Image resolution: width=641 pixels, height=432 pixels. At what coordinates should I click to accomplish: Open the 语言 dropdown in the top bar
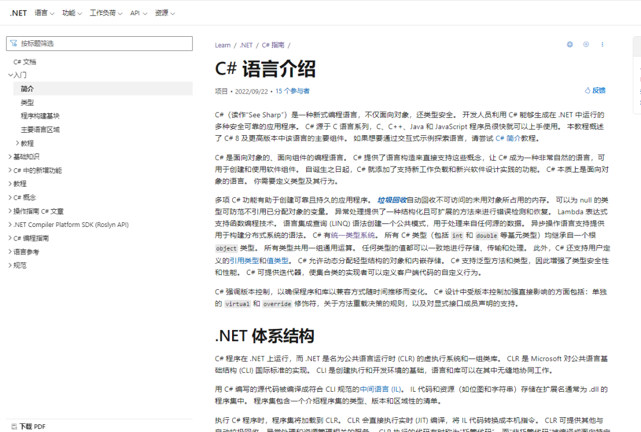click(44, 12)
